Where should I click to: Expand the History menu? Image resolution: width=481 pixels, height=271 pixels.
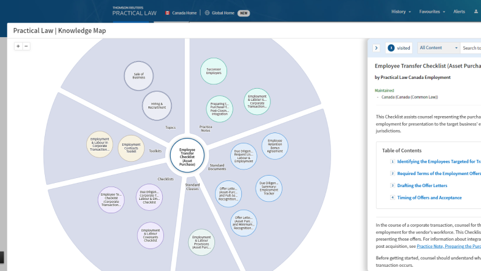[x=401, y=12]
